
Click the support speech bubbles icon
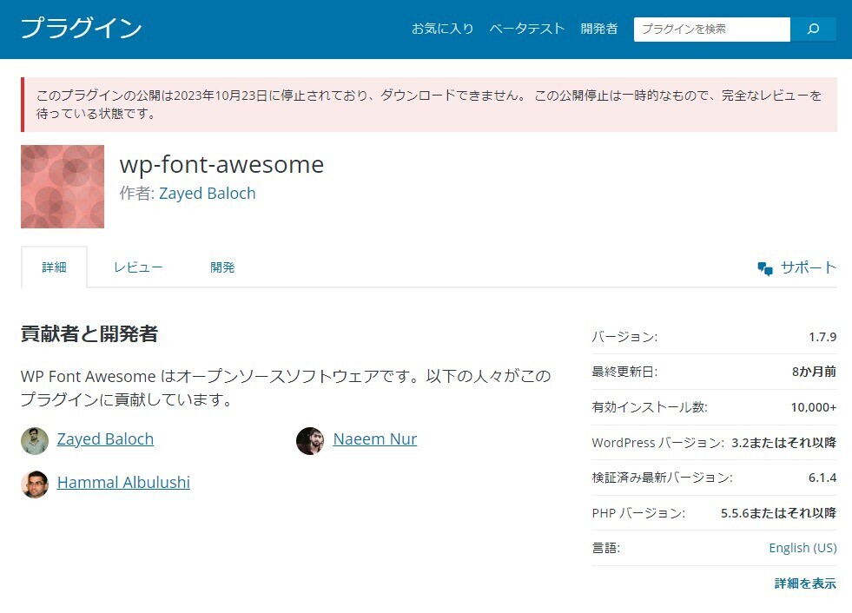(765, 268)
